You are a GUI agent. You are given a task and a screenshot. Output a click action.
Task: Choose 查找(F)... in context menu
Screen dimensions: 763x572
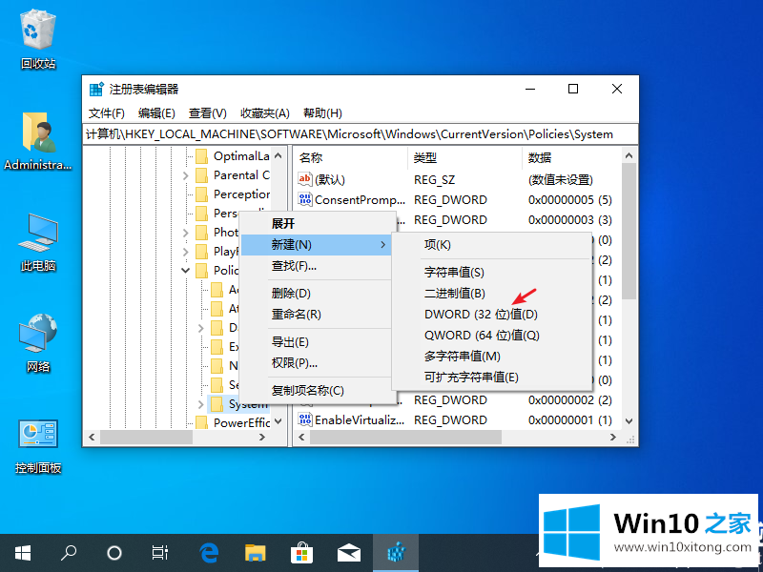[x=317, y=266]
